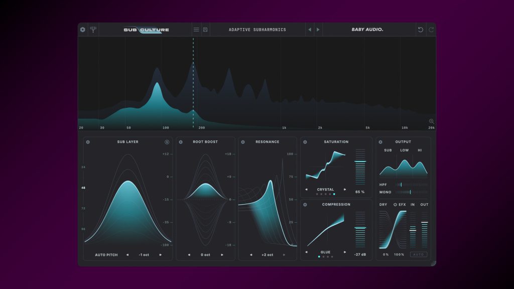Adjust the Saturation amount meter slider
Screen dimensions: 514x289
[x=360, y=167]
